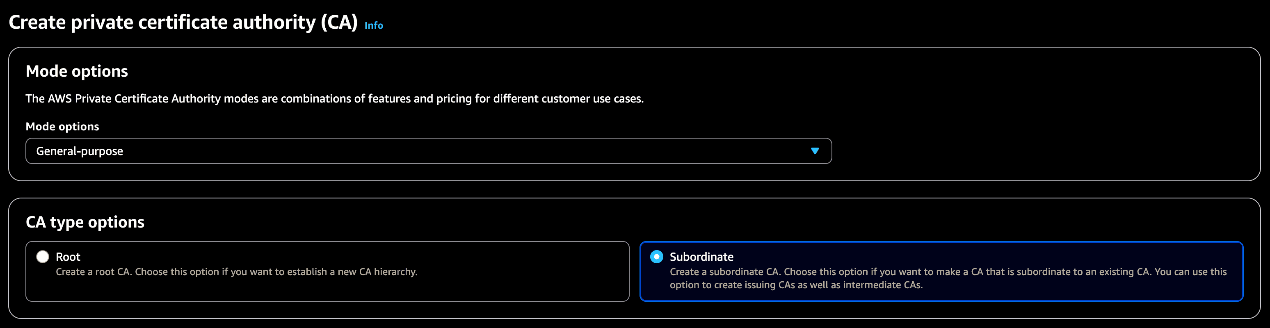Click the AWS Private Certificate Authority modes description
1270x328 pixels.
(x=334, y=98)
